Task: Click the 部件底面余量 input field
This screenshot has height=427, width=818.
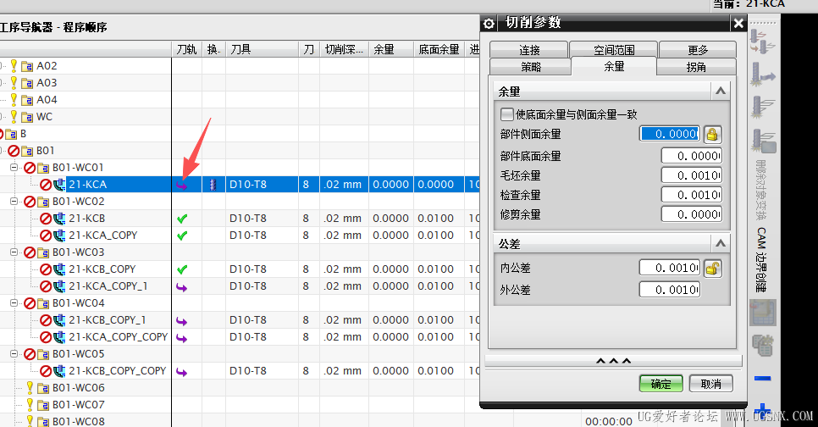Action: 692,156
